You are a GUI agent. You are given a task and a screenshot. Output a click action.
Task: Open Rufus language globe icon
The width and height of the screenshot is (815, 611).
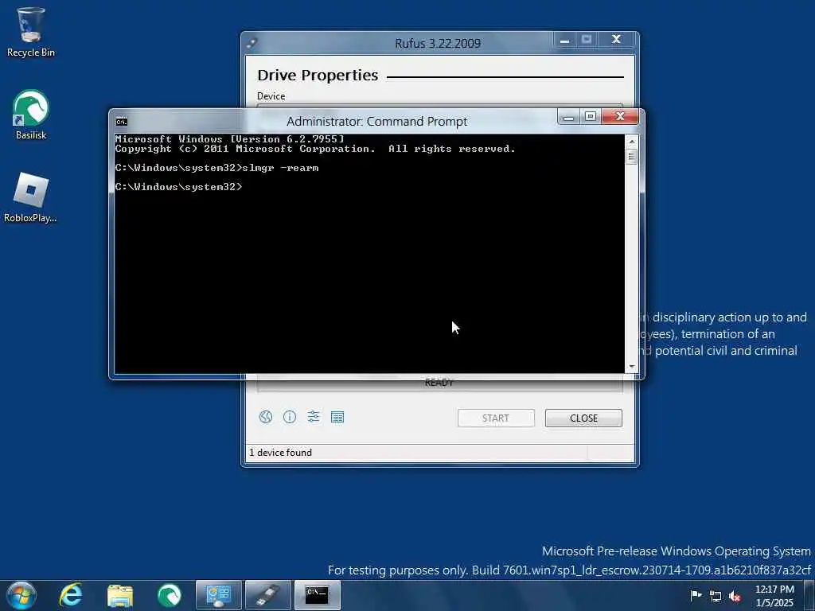point(266,417)
